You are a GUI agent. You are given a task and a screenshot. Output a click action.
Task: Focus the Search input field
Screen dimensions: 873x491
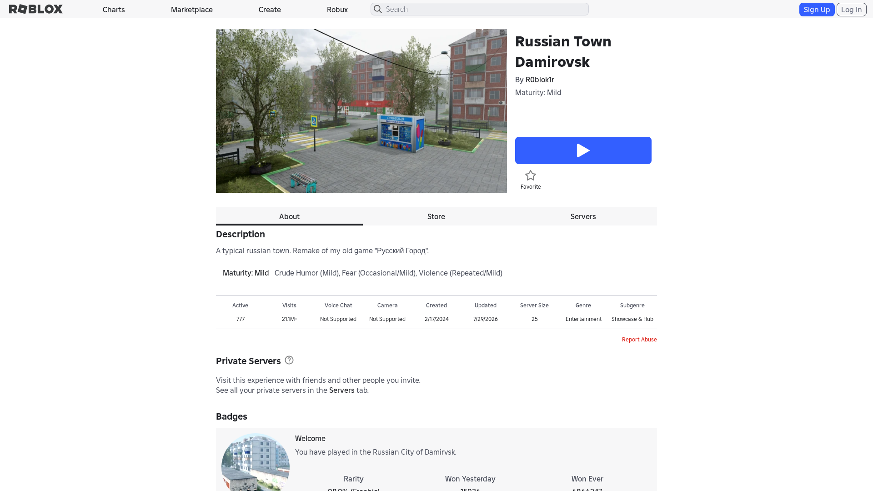pyautogui.click(x=480, y=9)
